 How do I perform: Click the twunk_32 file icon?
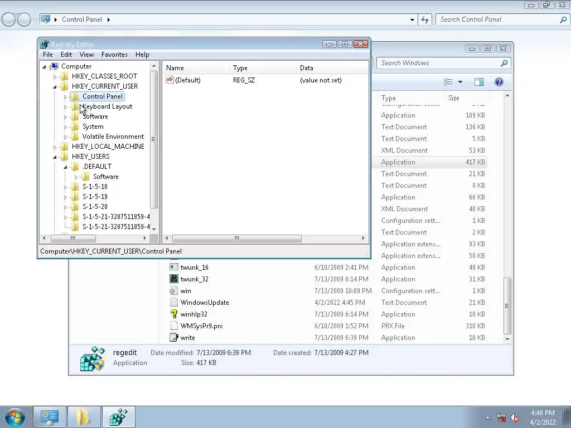tap(174, 279)
